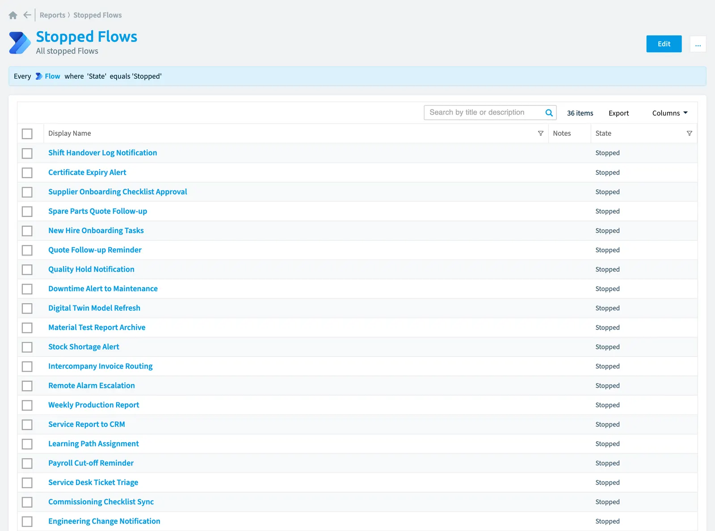Export the list of flows
The height and width of the screenshot is (531, 715).
[x=618, y=113]
